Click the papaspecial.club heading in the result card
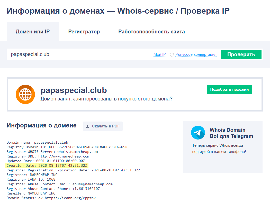270x213 pixels. (74, 90)
